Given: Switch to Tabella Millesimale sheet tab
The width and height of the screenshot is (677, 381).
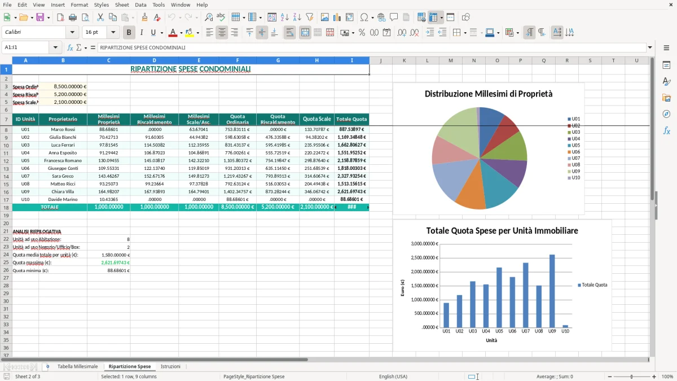Looking at the screenshot, I should click(77, 367).
